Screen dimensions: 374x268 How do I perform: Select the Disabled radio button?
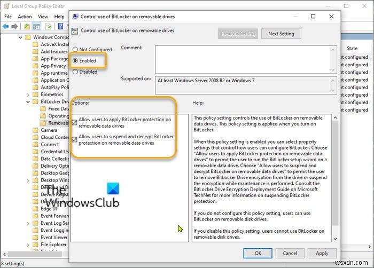[75, 72]
